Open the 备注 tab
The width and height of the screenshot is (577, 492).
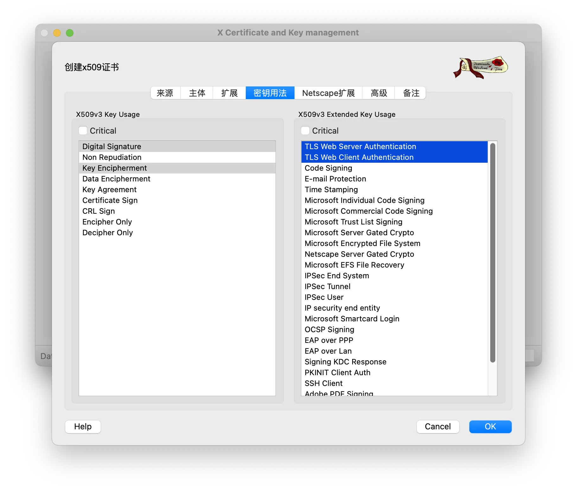(x=411, y=93)
